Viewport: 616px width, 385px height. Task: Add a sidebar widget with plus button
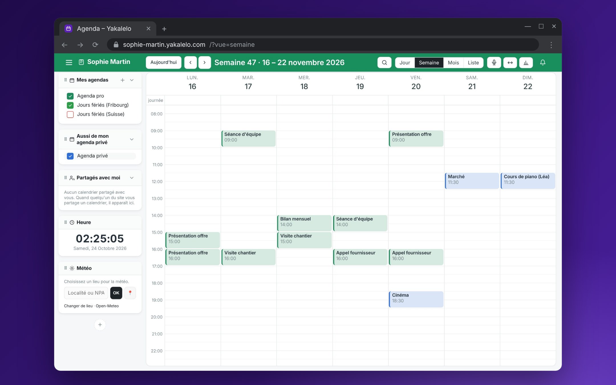point(100,325)
